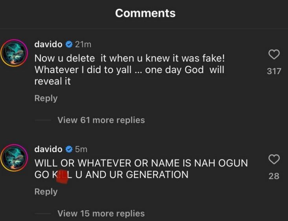This screenshot has height=221, width=288.
Task: Select the Comments header title
Action: [x=145, y=13]
